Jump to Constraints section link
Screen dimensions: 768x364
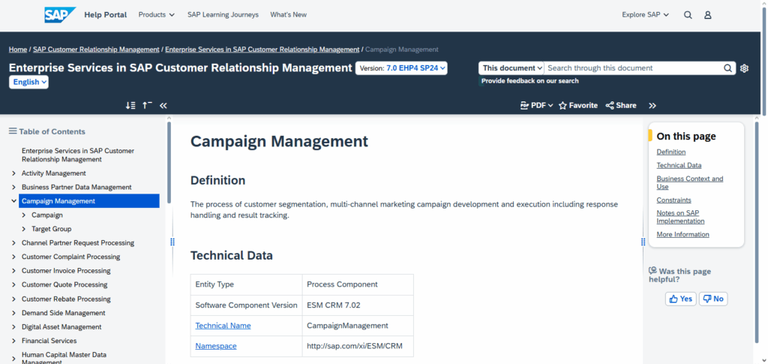674,200
